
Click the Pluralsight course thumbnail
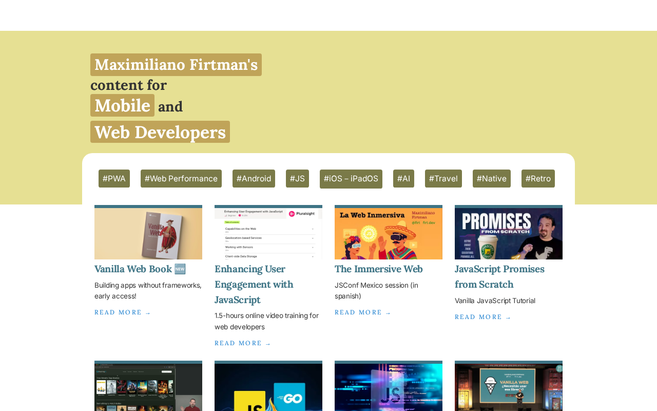(268, 233)
